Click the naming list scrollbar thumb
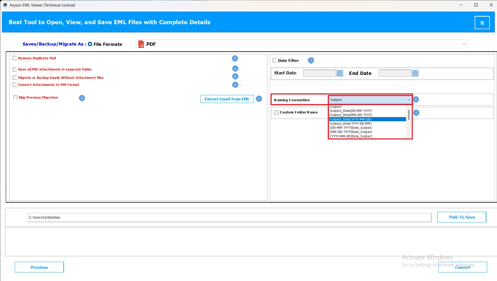The width and height of the screenshot is (497, 281). (x=409, y=115)
